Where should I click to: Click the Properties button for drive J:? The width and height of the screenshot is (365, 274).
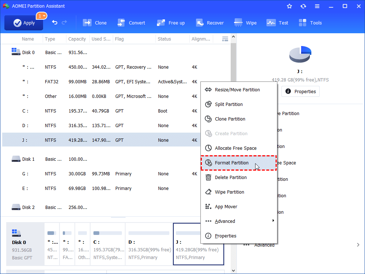pos(300,91)
